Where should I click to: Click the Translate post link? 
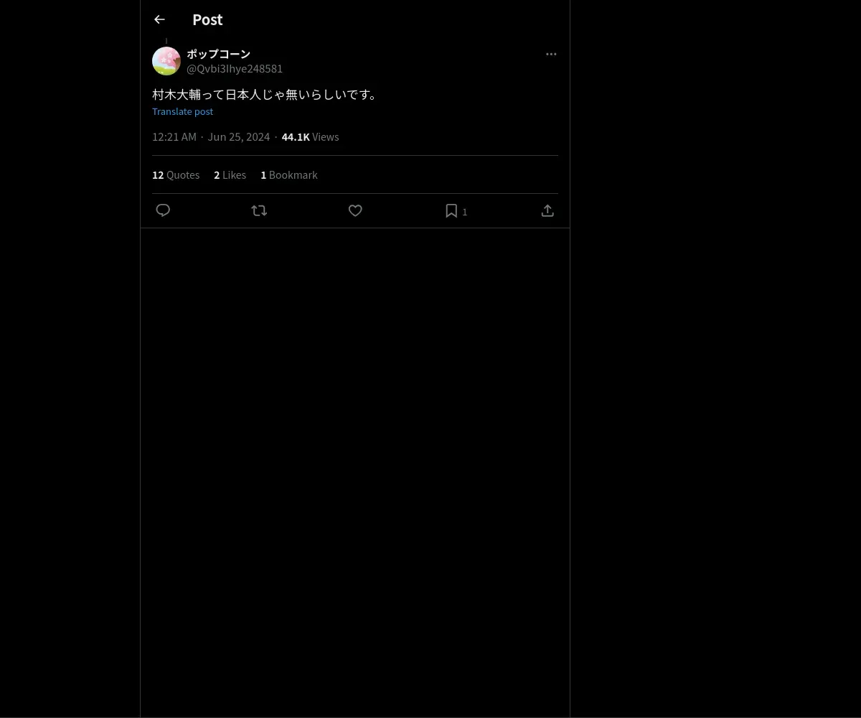point(182,111)
